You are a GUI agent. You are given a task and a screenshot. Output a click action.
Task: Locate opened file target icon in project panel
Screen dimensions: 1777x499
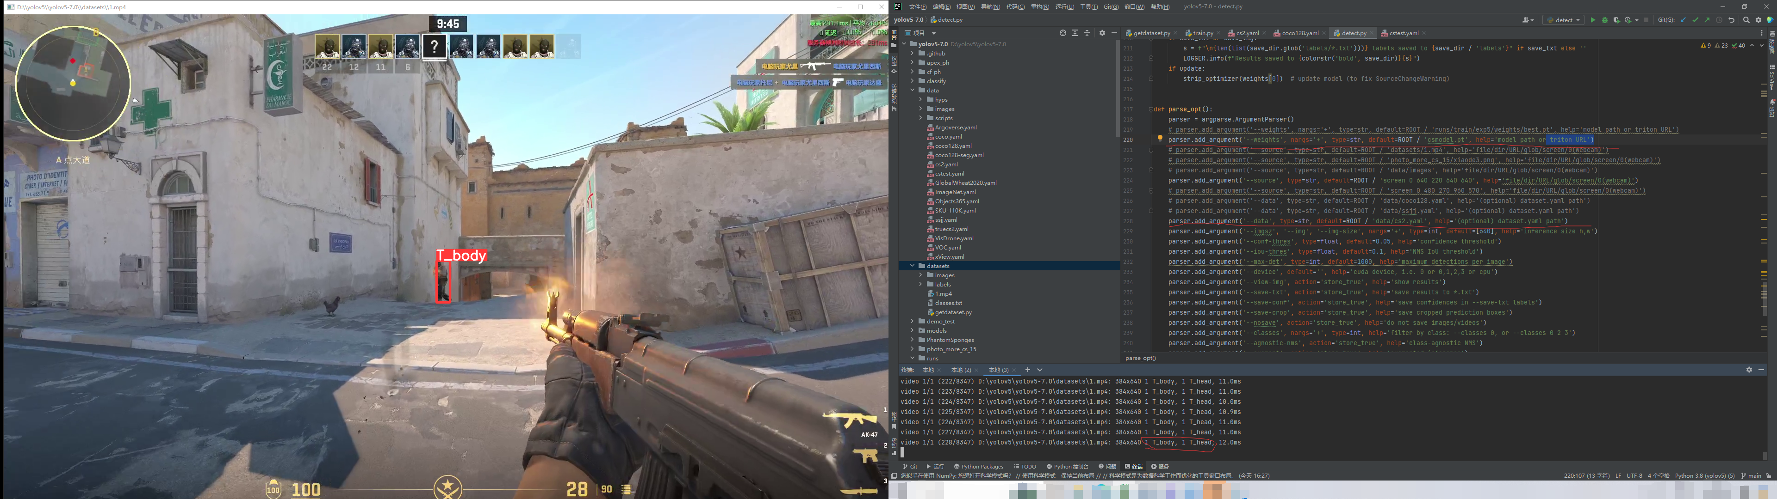pyautogui.click(x=1063, y=33)
